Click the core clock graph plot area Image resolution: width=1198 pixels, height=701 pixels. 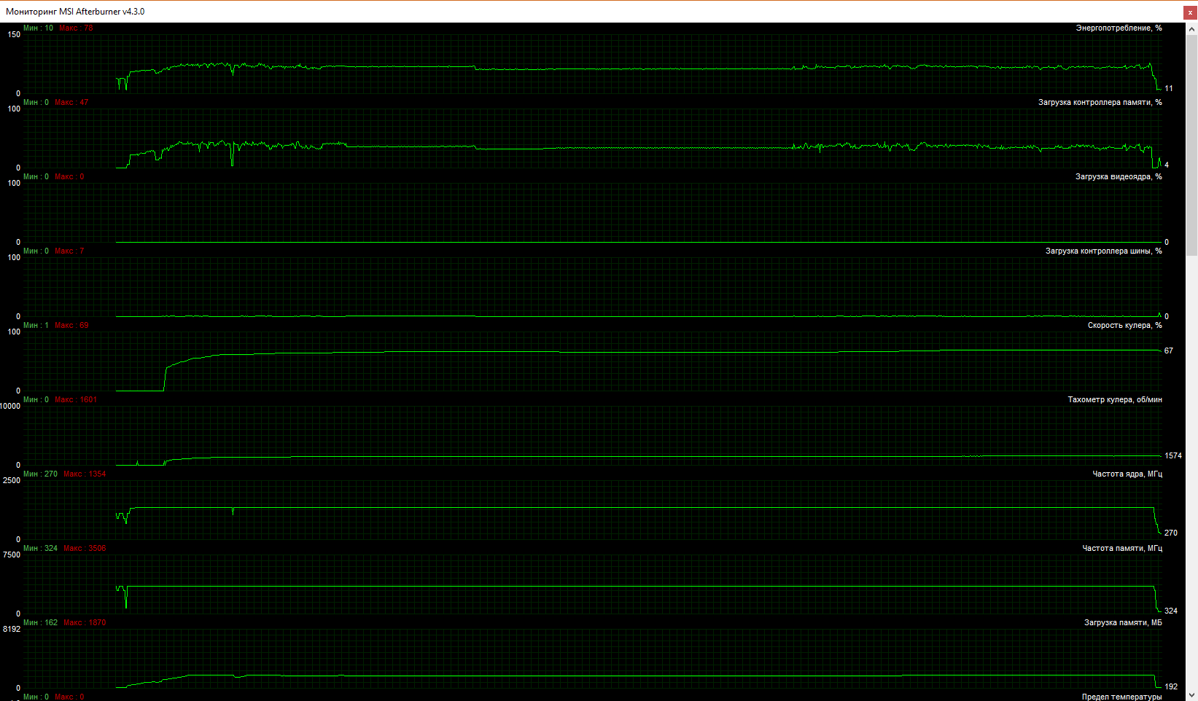[x=593, y=509]
